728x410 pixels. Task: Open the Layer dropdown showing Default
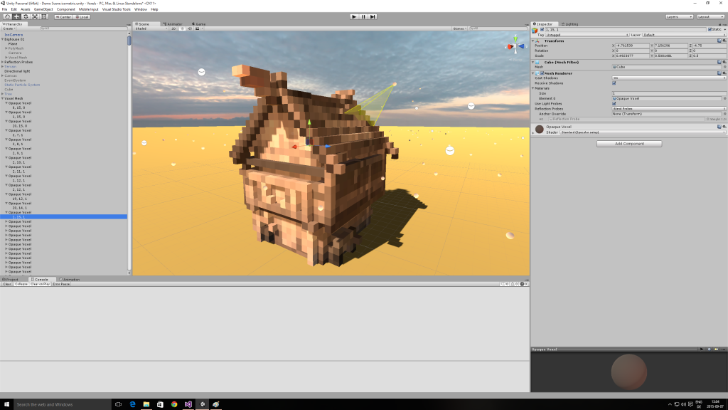[x=685, y=35]
